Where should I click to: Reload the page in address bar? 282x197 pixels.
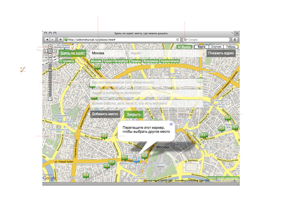pyautogui.click(x=178, y=40)
